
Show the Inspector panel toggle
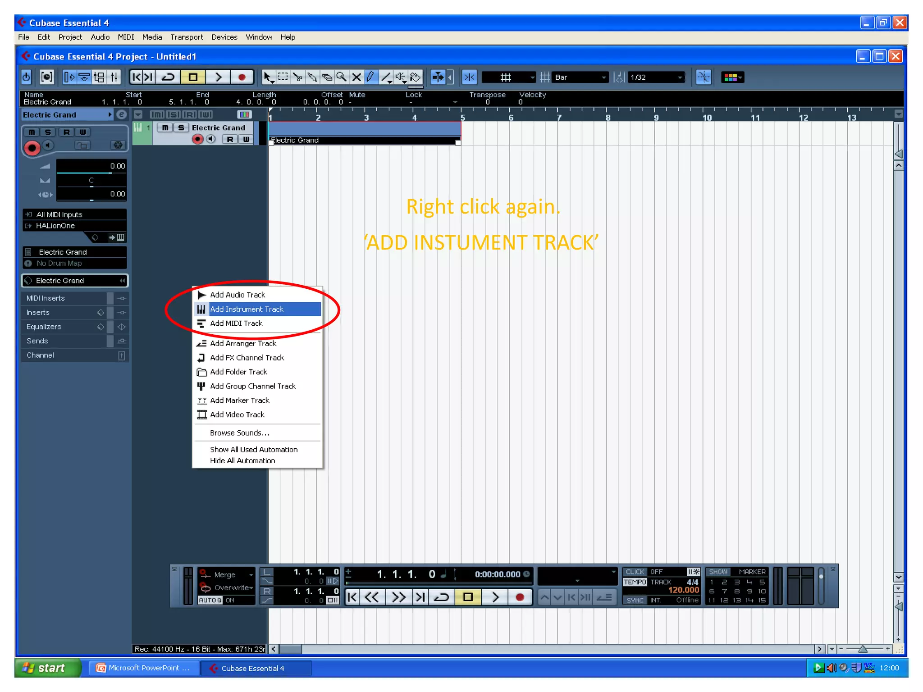(69, 77)
